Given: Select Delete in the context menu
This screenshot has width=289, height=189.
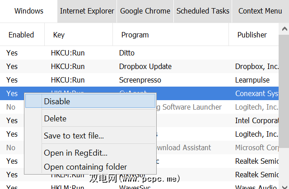Looking at the screenshot, I should tap(55, 119).
